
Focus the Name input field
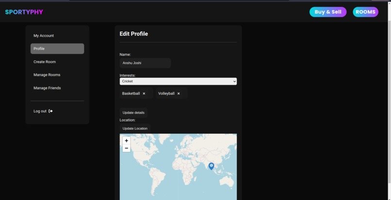tap(145, 63)
